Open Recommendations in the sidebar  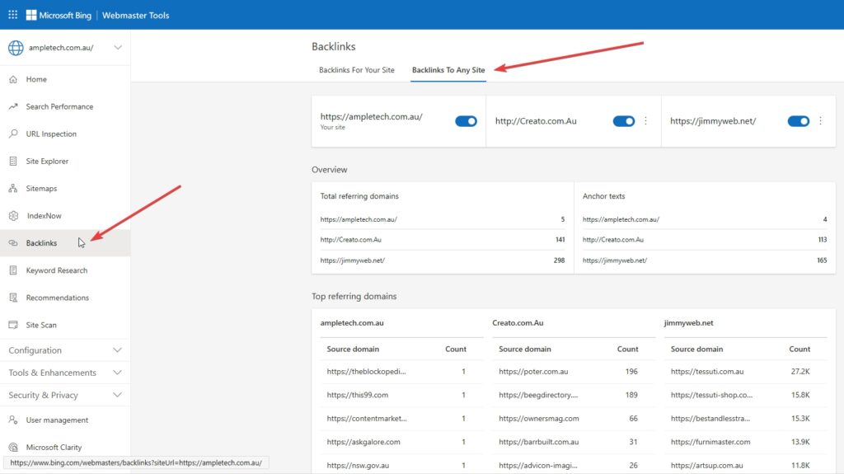coord(57,298)
